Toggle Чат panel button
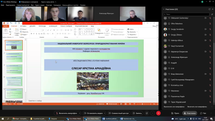Screen dimensions: 215x121 [x=203, y=113]
